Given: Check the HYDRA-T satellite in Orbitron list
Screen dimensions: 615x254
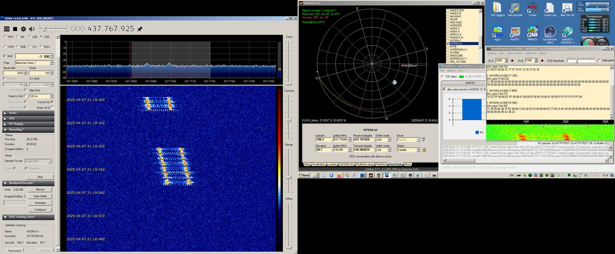Looking at the screenshot, I should click(x=448, y=41).
